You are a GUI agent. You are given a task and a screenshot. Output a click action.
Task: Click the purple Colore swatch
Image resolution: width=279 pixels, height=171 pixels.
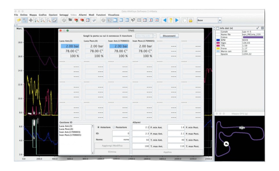[x=253, y=37]
